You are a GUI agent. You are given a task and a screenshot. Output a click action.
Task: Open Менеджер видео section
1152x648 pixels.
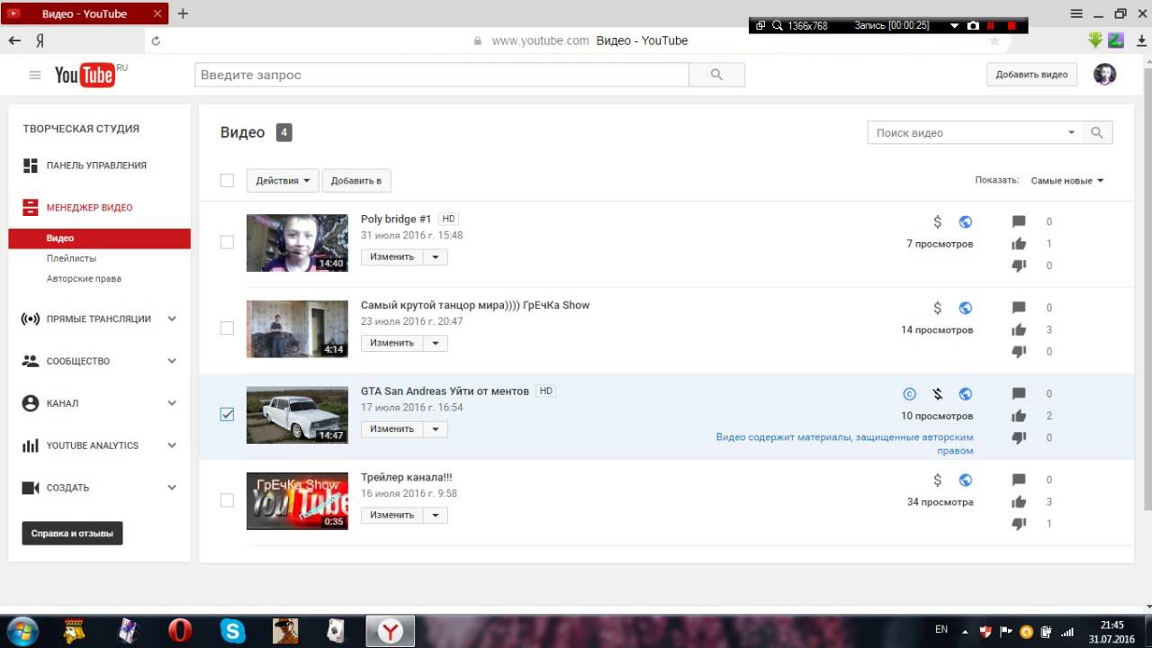click(89, 208)
